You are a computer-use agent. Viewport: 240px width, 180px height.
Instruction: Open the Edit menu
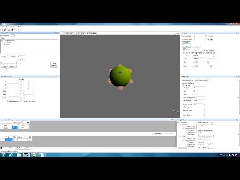pos(7,27)
